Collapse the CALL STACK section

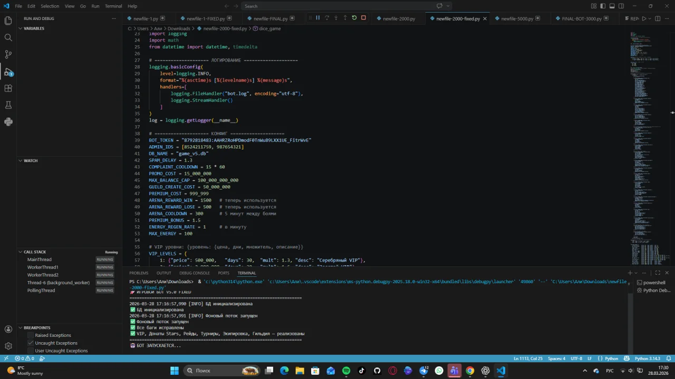point(20,252)
